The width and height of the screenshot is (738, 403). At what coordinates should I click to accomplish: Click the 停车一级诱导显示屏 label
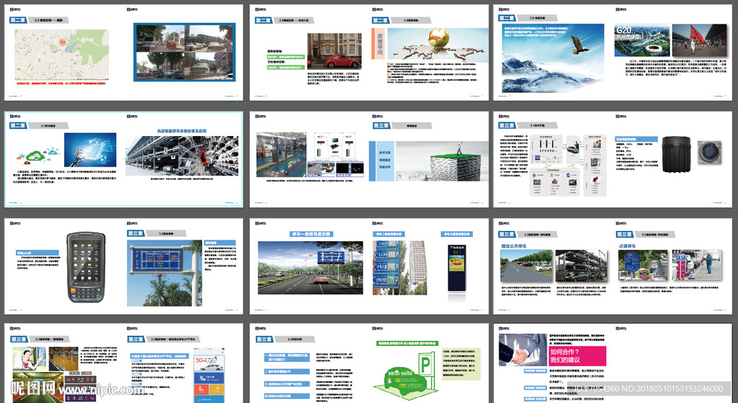(x=311, y=234)
